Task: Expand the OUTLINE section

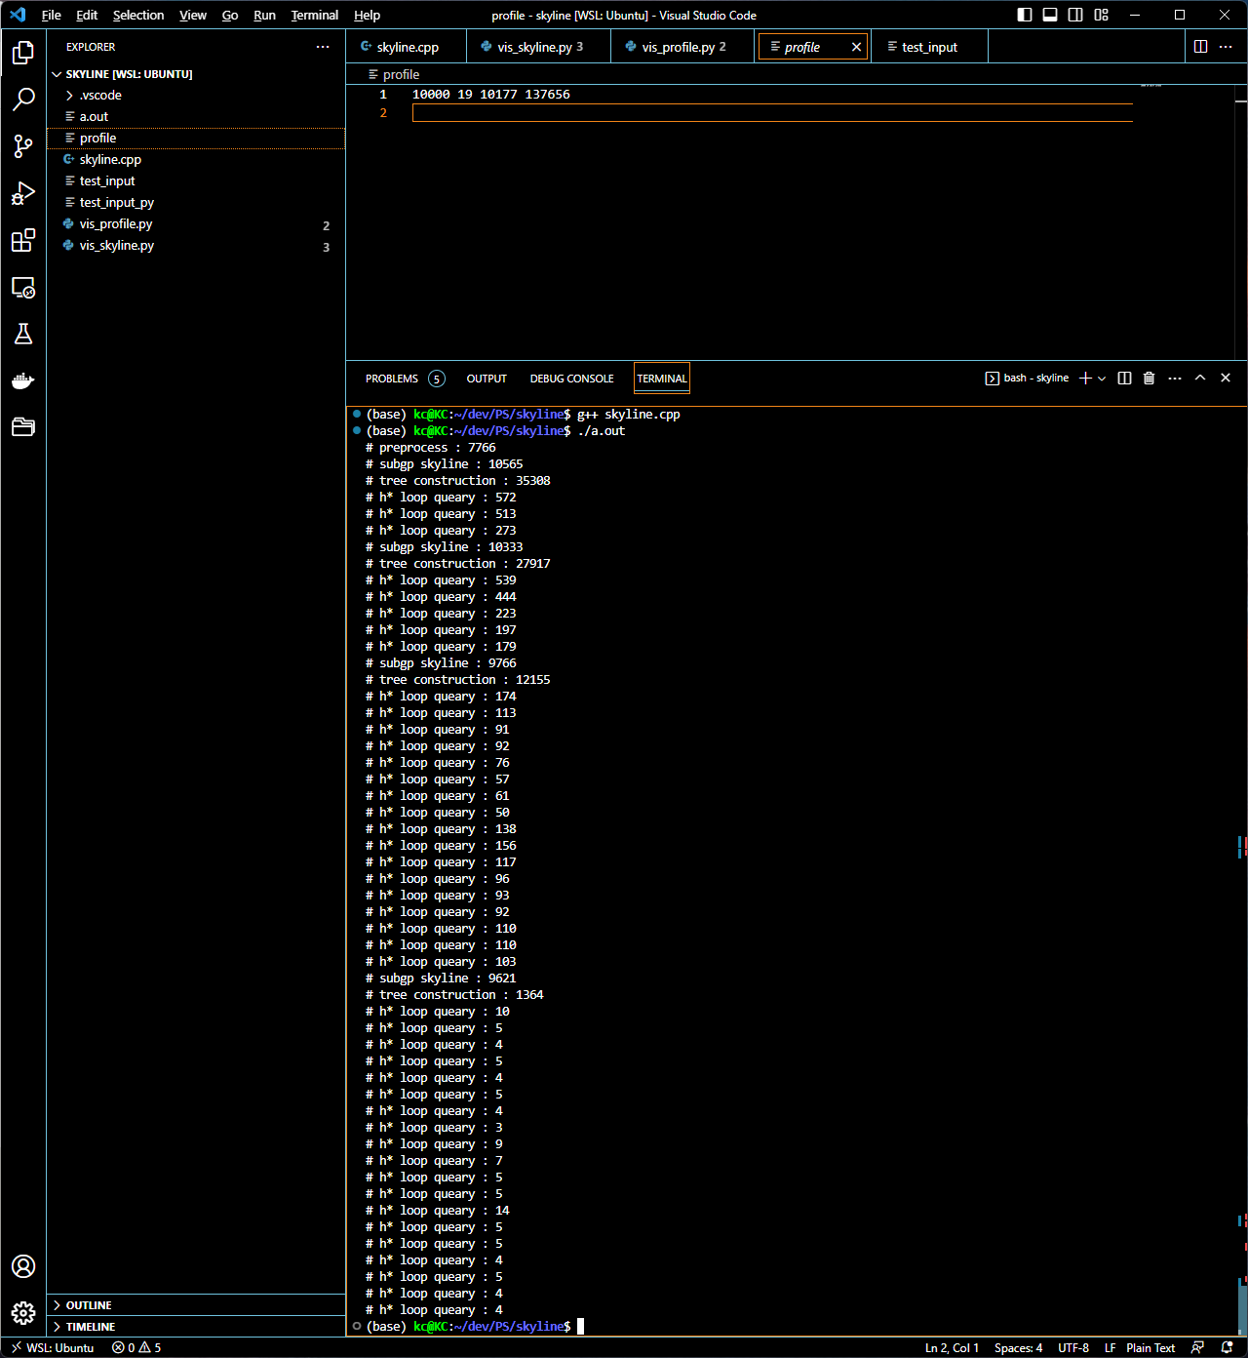Action: pos(196,1305)
